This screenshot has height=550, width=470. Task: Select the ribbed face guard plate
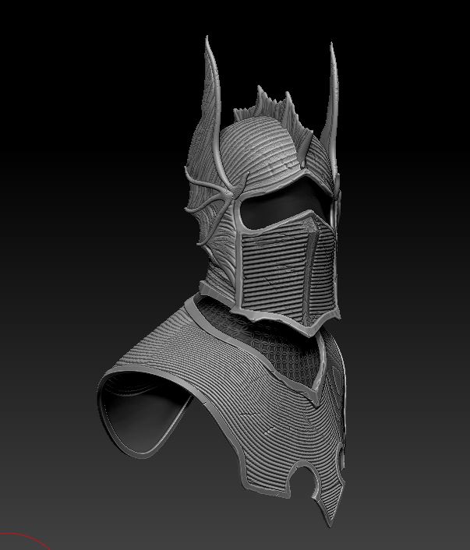(288, 272)
